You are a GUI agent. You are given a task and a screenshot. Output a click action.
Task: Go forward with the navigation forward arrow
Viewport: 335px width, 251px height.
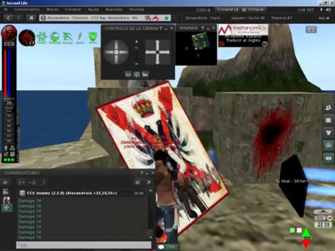[x=18, y=18]
